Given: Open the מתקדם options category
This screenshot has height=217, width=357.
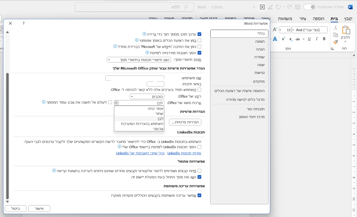Looking at the screenshot, I should point(240,81).
